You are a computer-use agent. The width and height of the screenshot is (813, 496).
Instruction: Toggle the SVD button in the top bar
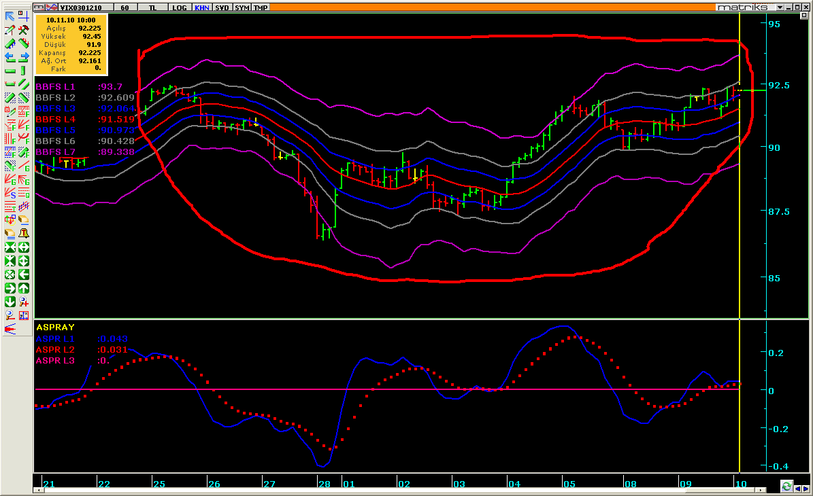(x=222, y=7)
